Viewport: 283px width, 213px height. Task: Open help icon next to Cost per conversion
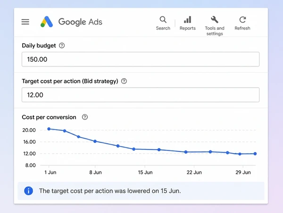tap(85, 117)
